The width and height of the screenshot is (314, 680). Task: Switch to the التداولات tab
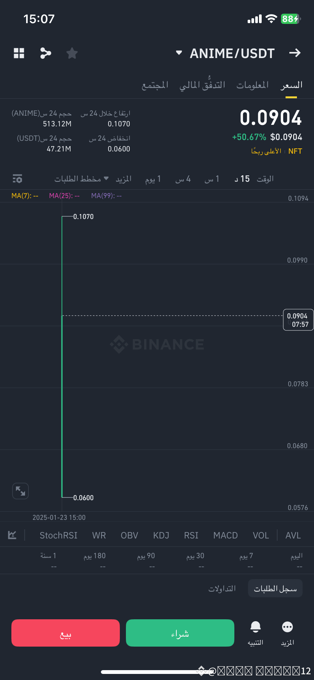[x=222, y=588]
